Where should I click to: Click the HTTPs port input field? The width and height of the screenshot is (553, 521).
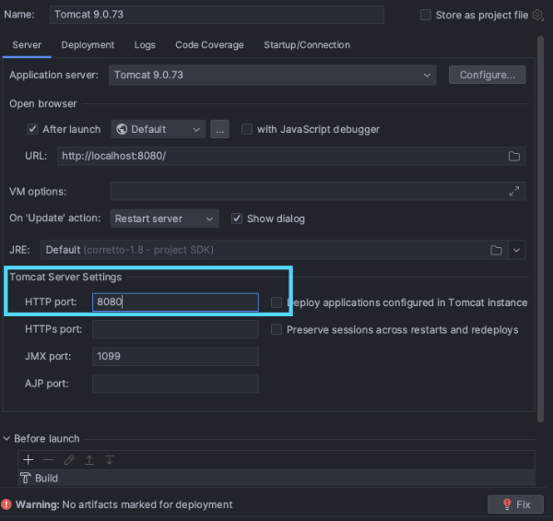(x=175, y=329)
